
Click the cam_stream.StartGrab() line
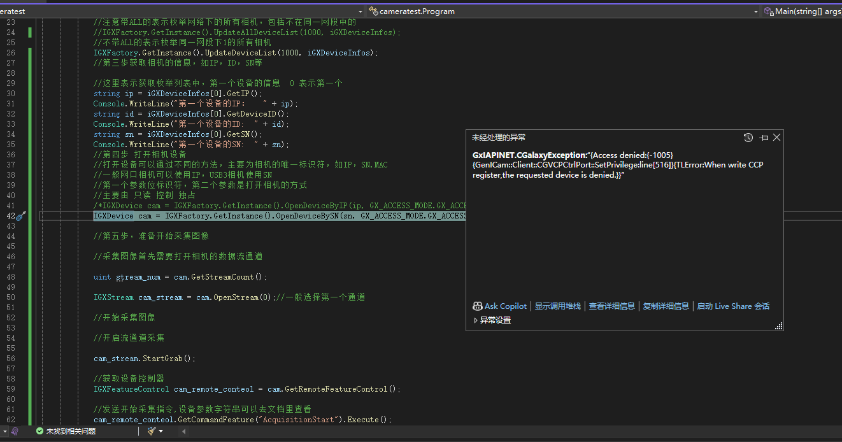pyautogui.click(x=145, y=359)
